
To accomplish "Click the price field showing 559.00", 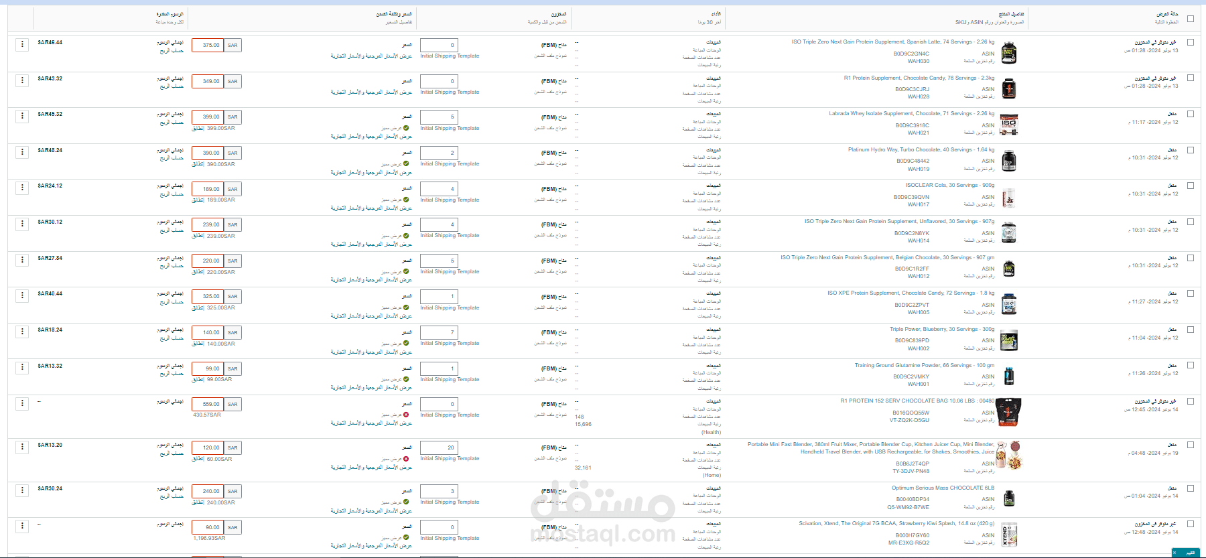I will (x=208, y=404).
